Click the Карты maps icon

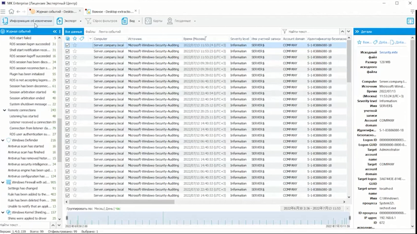pos(148,21)
